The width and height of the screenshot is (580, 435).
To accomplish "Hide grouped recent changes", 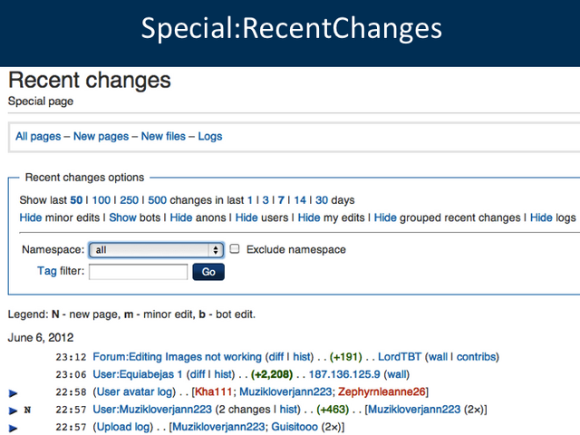I will (x=385, y=217).
